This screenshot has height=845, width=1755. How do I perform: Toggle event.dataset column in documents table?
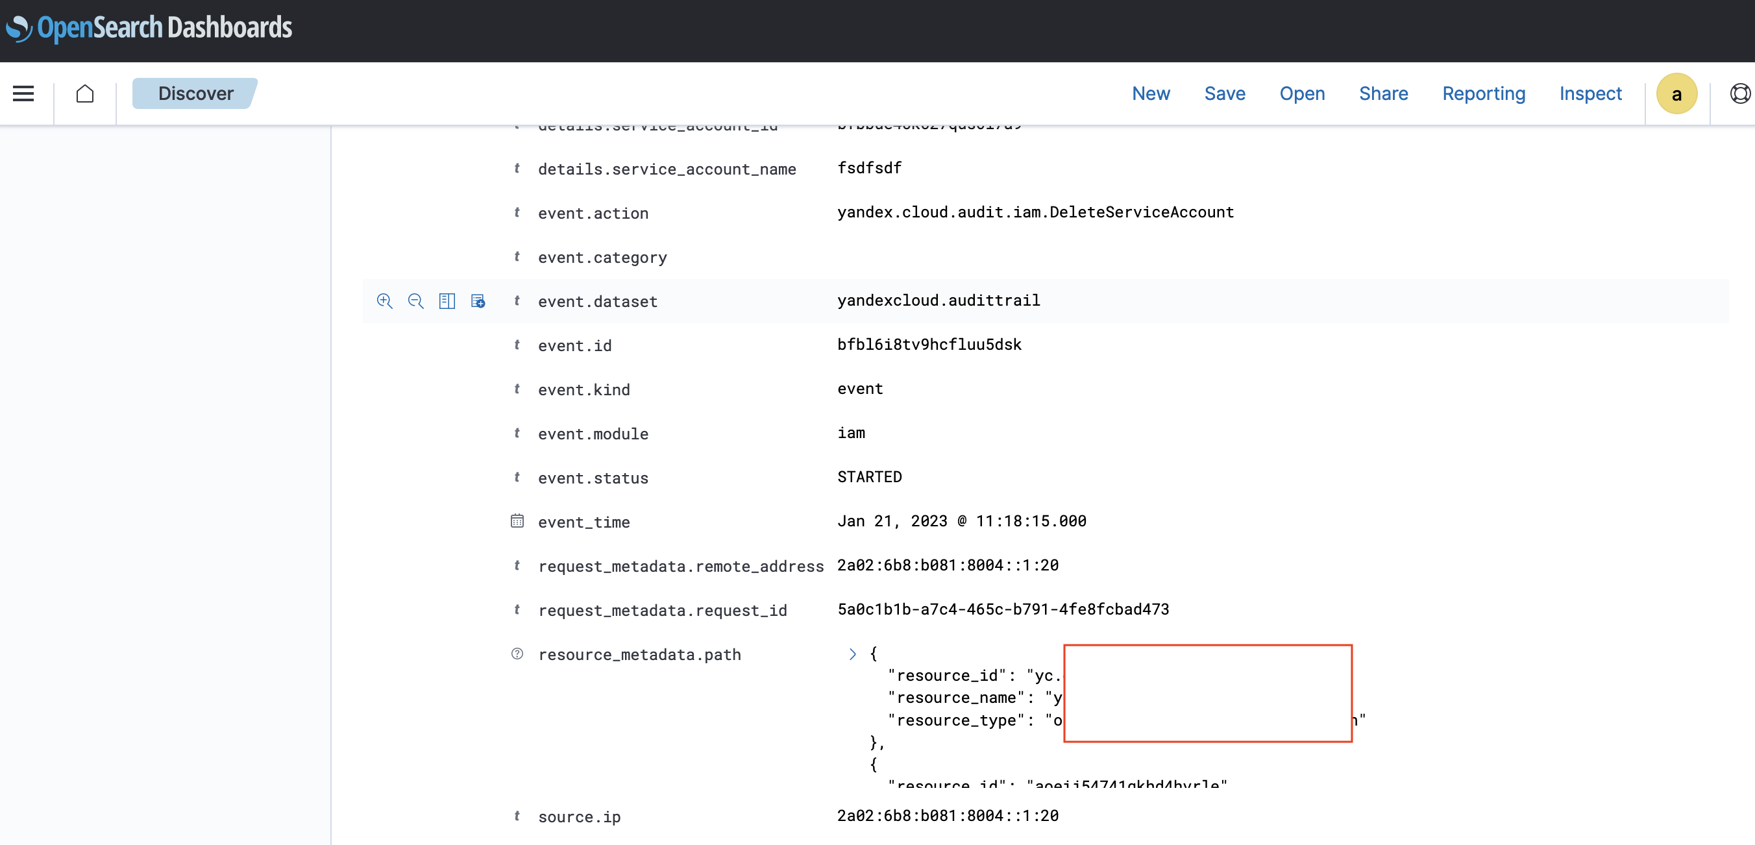coord(447,301)
